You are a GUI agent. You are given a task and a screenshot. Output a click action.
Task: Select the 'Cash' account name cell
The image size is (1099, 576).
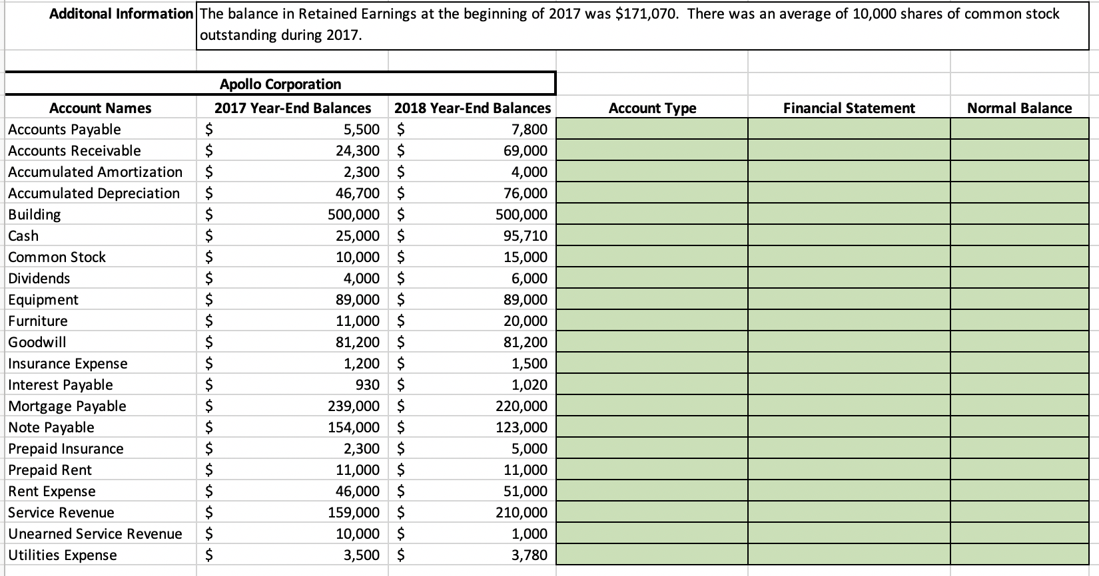click(x=101, y=235)
